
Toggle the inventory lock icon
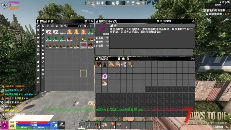123,59
